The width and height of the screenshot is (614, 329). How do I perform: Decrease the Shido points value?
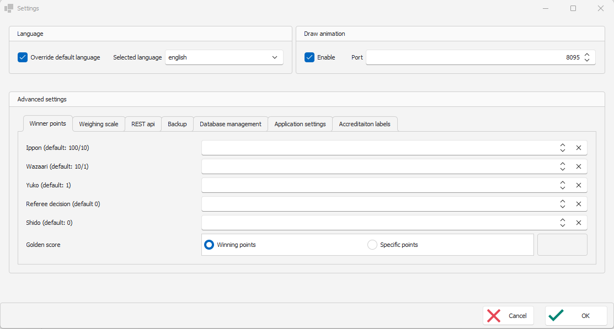pos(563,225)
